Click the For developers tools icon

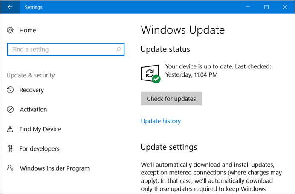click(x=10, y=148)
